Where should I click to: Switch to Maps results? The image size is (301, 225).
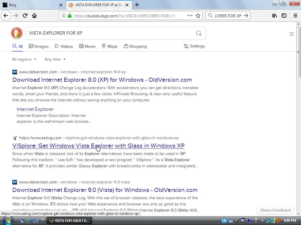pyautogui.click(x=110, y=46)
